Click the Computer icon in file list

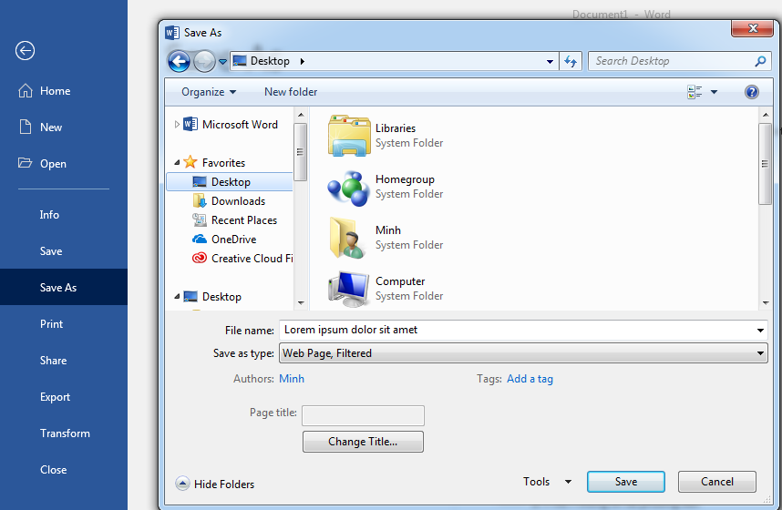(x=348, y=289)
